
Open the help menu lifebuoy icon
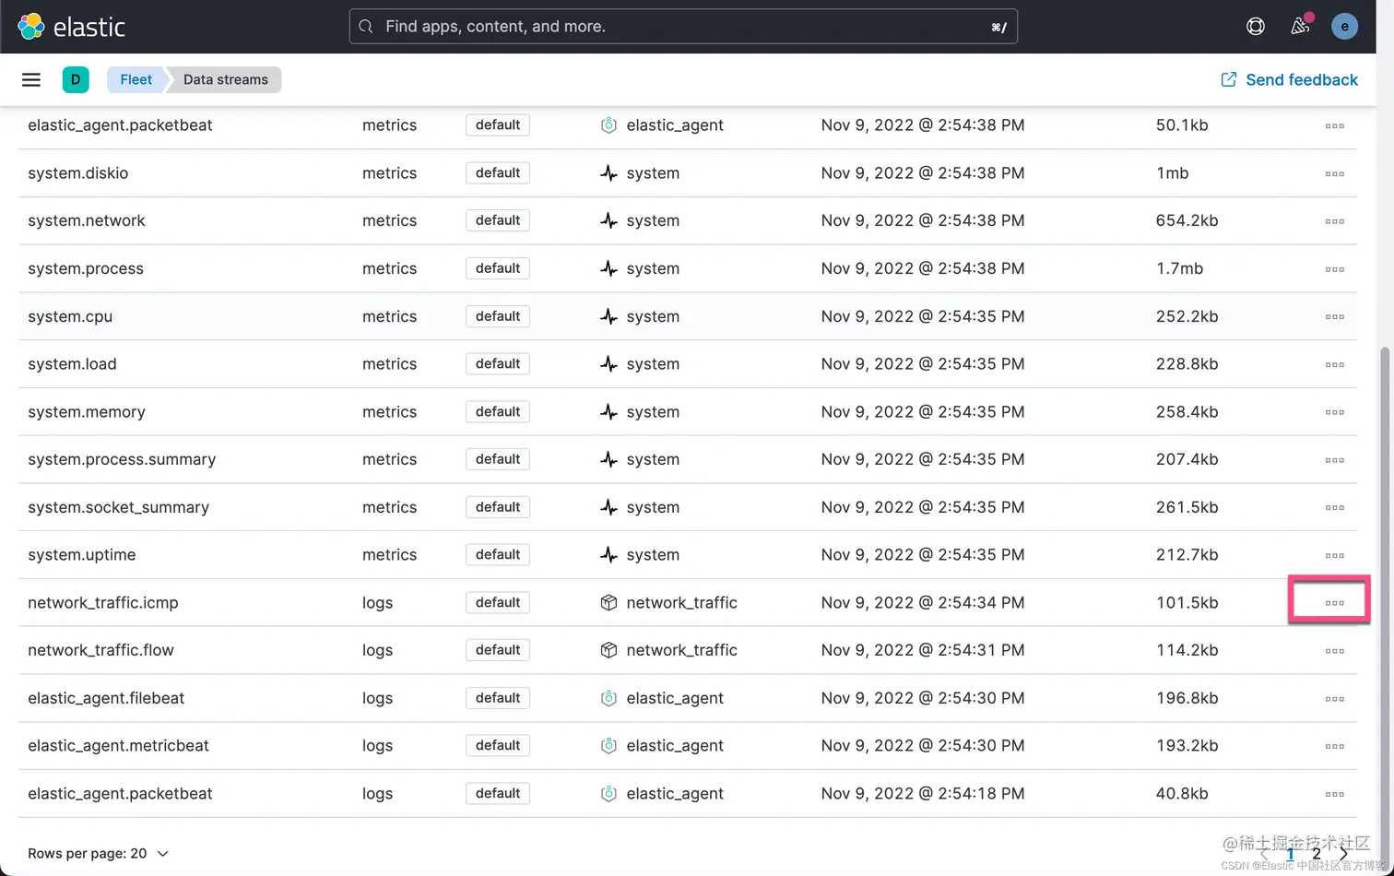point(1256,27)
